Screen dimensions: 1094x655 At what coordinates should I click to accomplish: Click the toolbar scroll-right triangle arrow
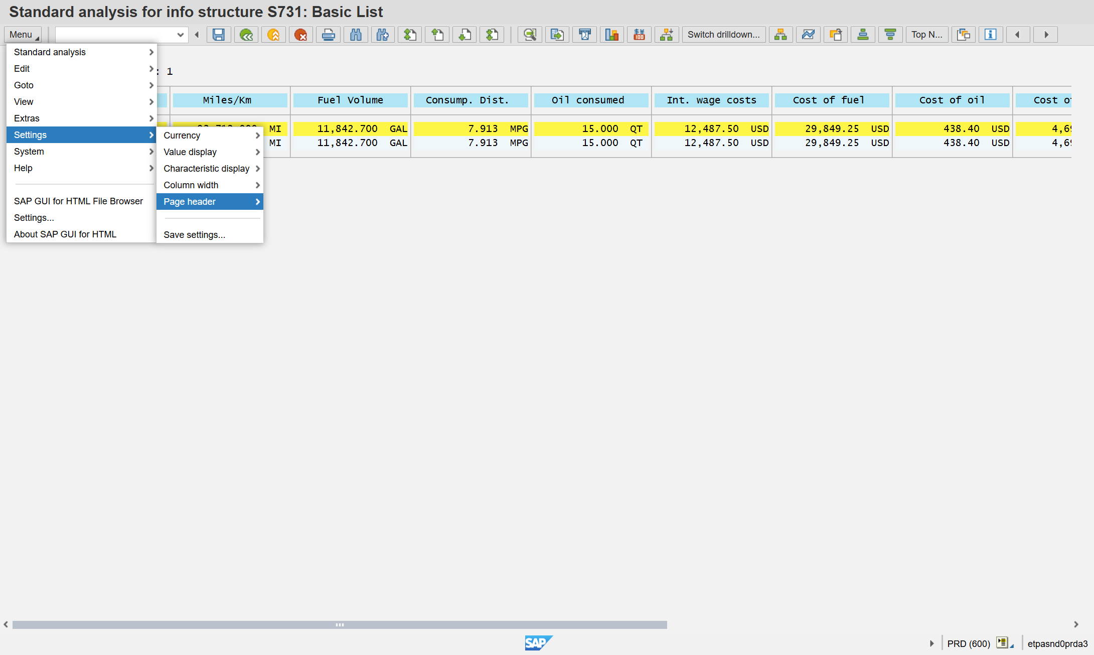tap(1046, 35)
